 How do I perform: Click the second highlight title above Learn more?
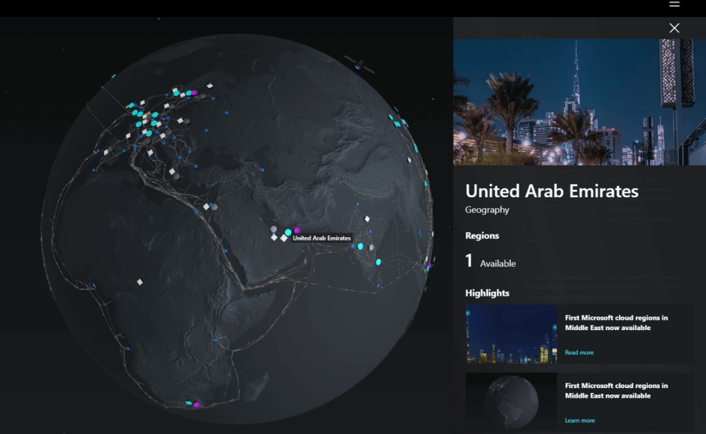pyautogui.click(x=617, y=391)
